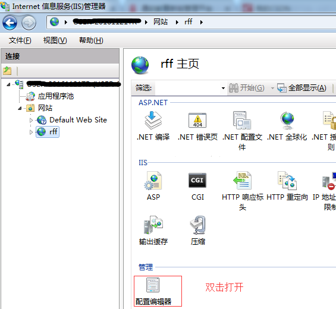Click the back navigation arrow button
This screenshot has height=309, width=336.
pyautogui.click(x=10, y=23)
